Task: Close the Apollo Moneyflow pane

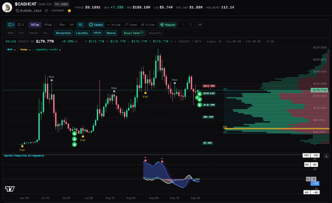Action: [326, 156]
